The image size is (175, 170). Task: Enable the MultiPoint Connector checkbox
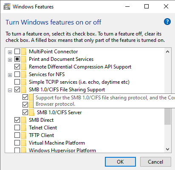click(17, 52)
